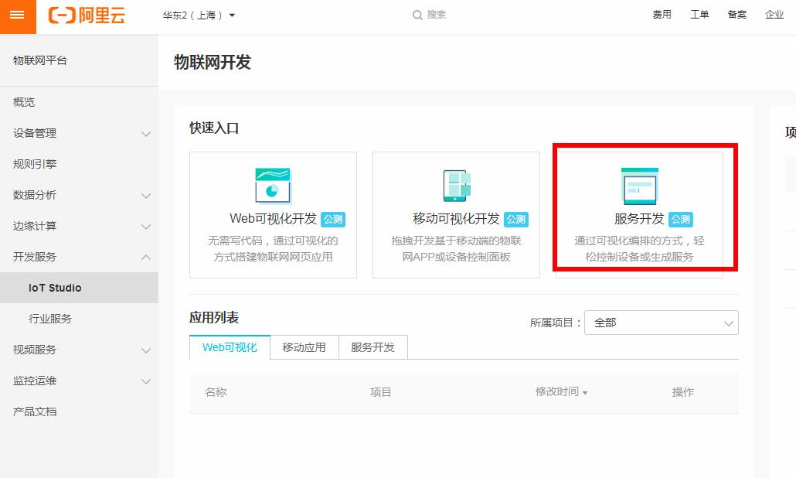
Task: Click 物联网平台 sidebar heading
Action: [40, 60]
